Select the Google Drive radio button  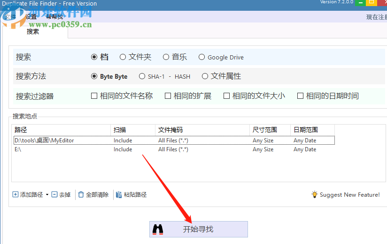click(201, 57)
